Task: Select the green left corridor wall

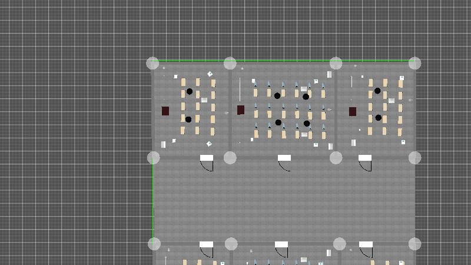Action: (153, 200)
